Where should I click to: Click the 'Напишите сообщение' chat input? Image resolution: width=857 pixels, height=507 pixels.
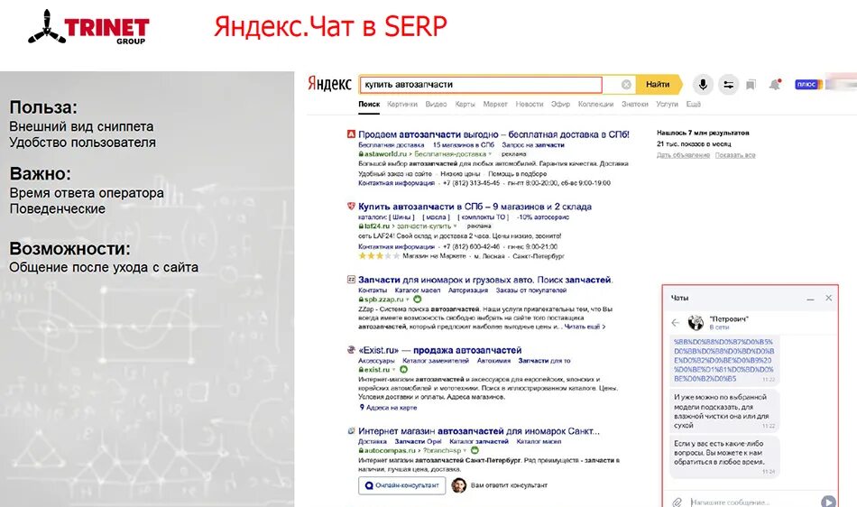coord(753,502)
